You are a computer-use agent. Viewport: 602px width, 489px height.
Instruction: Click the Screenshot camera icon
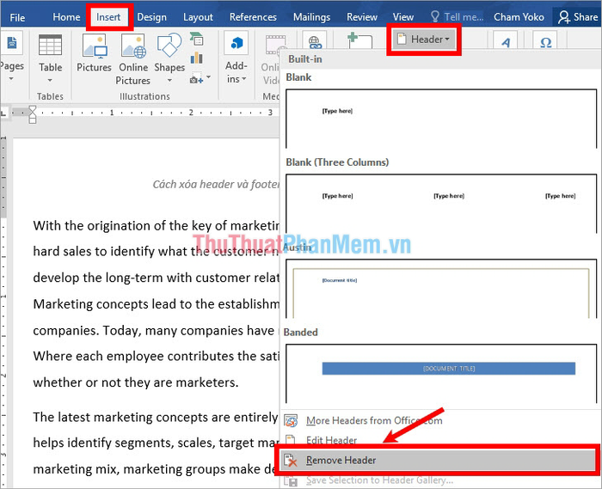[197, 77]
